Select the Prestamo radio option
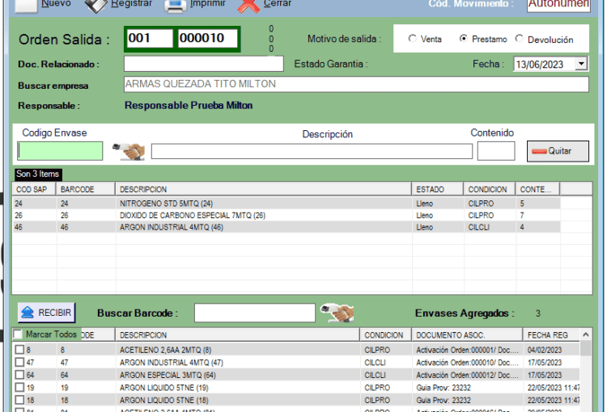Image resolution: width=607 pixels, height=412 pixels. [464, 39]
